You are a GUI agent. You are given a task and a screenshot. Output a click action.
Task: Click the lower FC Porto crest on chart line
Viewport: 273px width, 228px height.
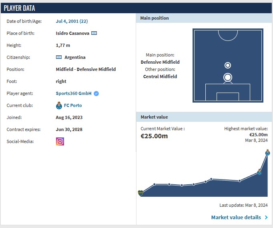[x=259, y=172]
